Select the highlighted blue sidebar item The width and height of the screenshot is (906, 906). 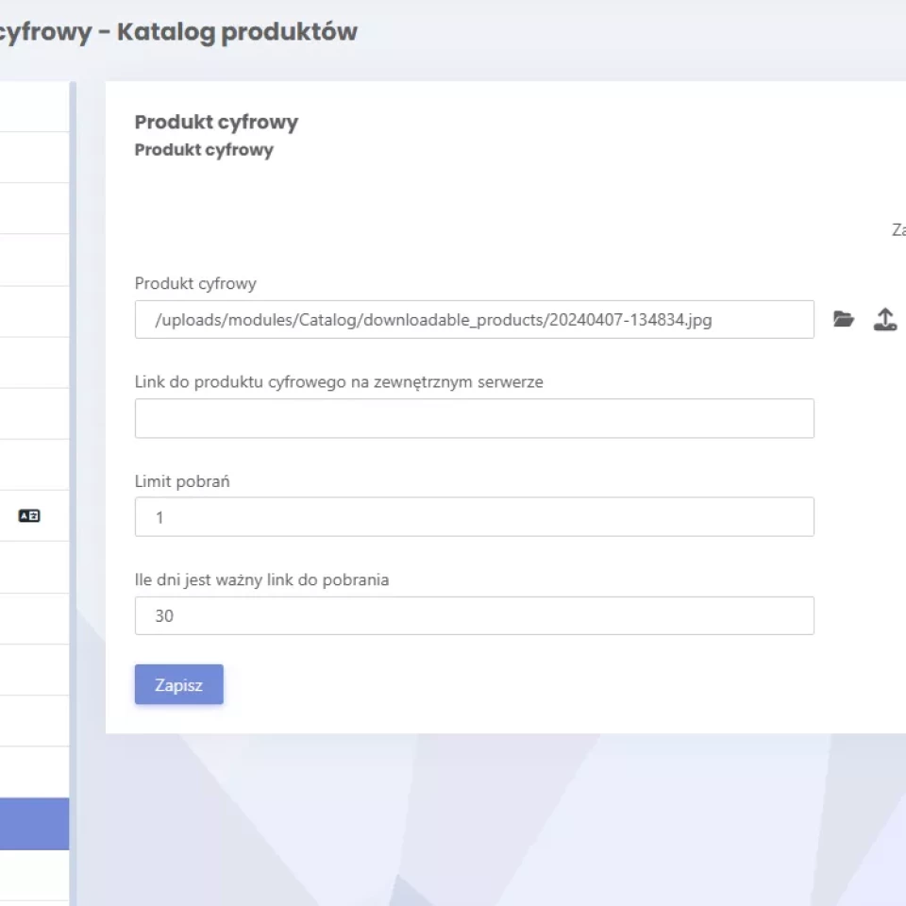(34, 824)
